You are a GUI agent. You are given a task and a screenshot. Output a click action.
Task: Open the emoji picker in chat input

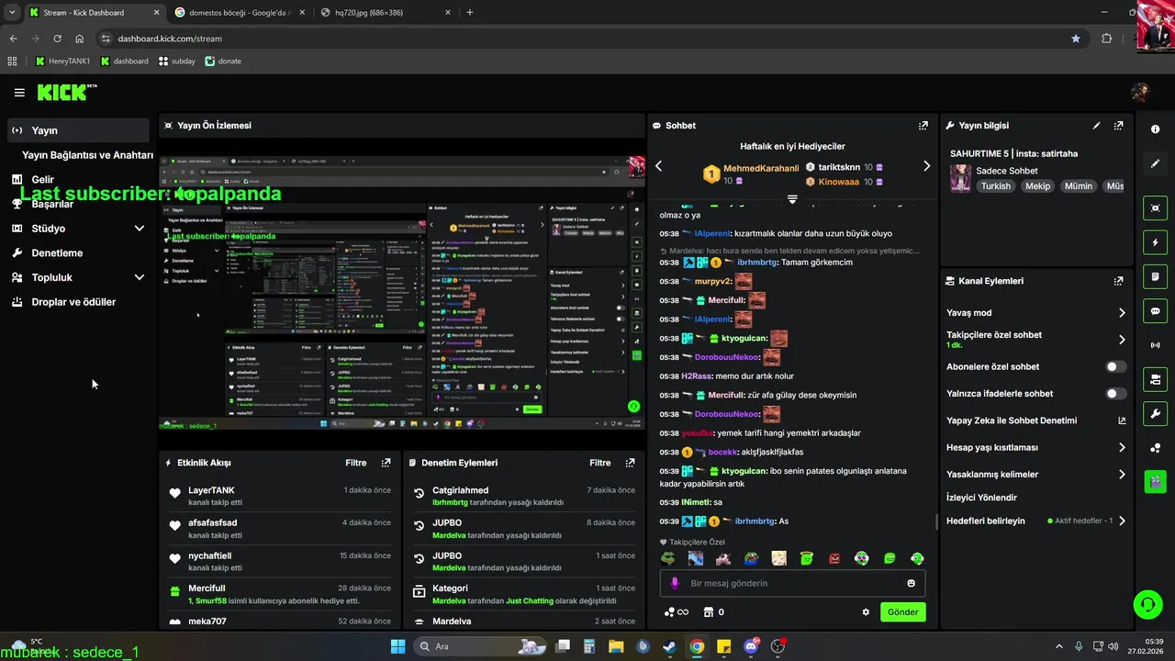pos(911,583)
